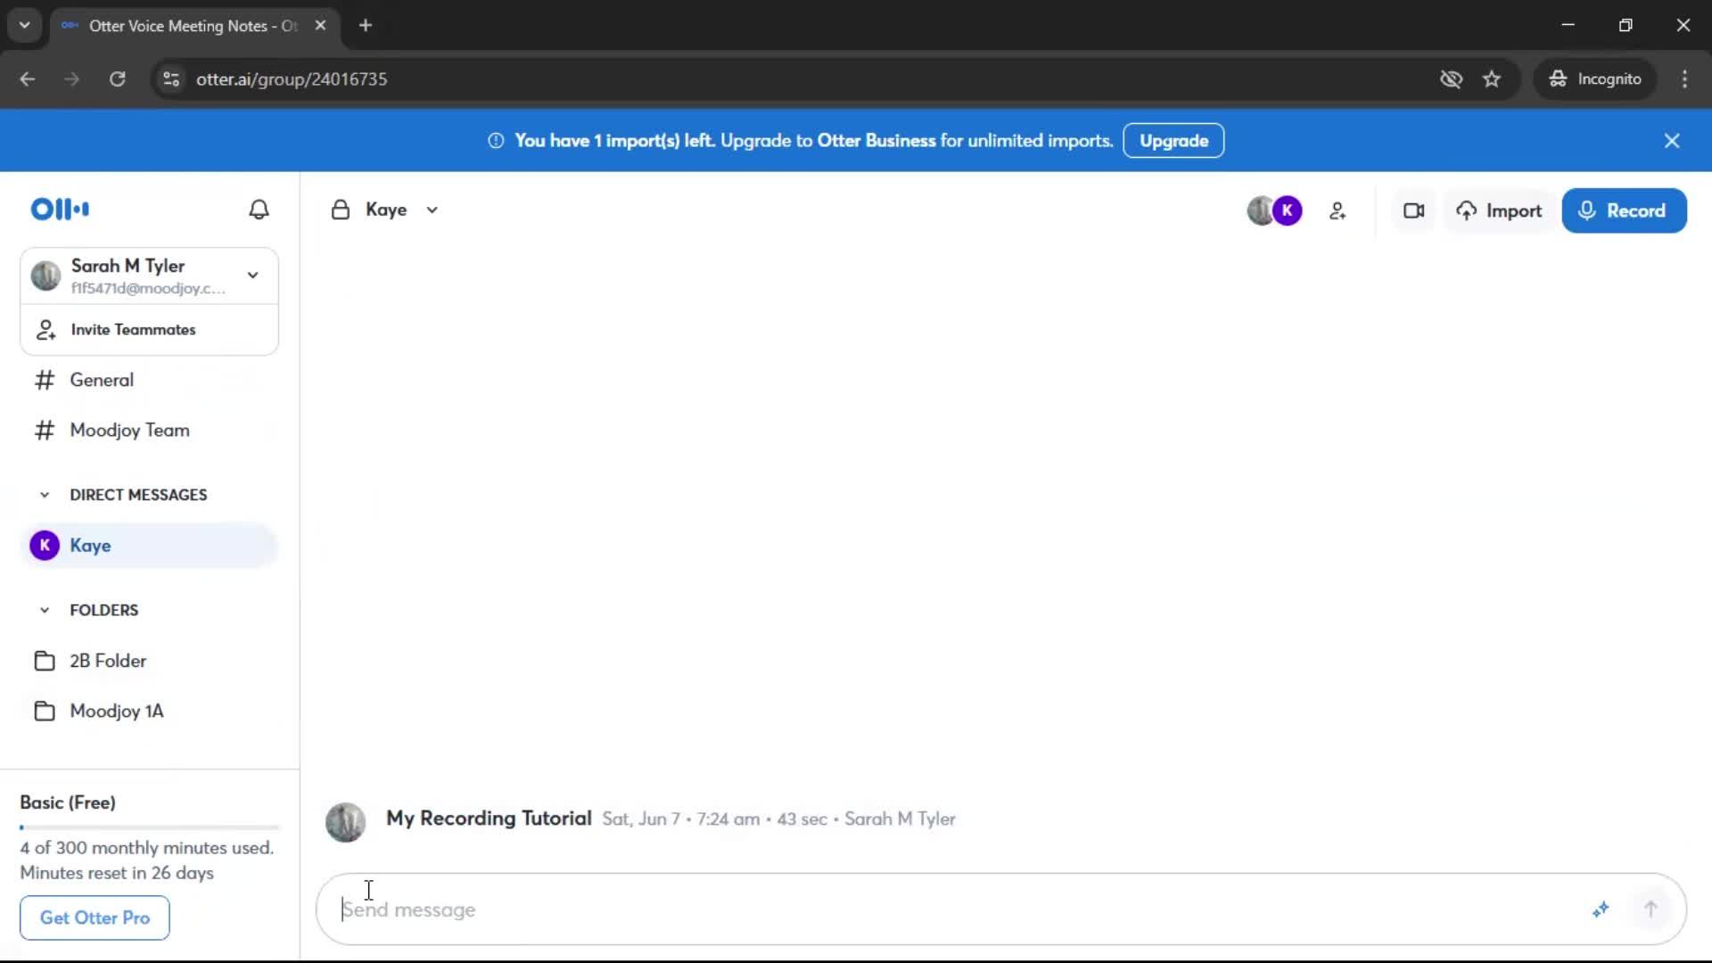Image resolution: width=1712 pixels, height=963 pixels.
Task: Open the Moodjoy 1A folder
Action: (149, 712)
